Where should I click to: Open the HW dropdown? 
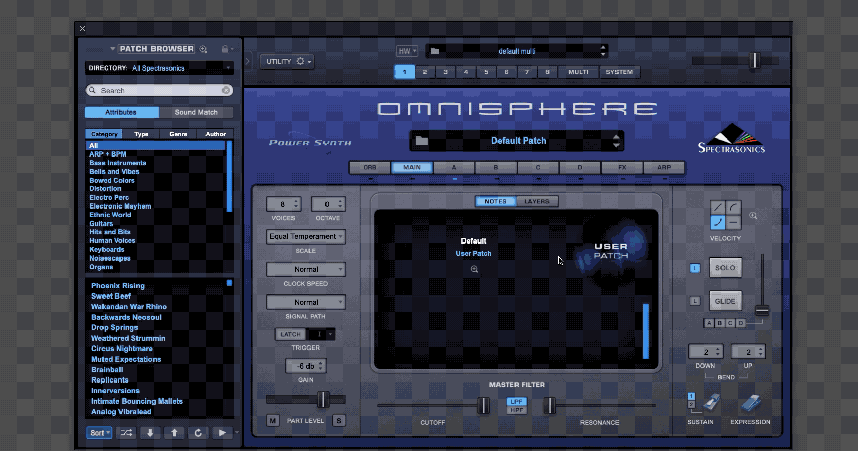[x=407, y=51]
